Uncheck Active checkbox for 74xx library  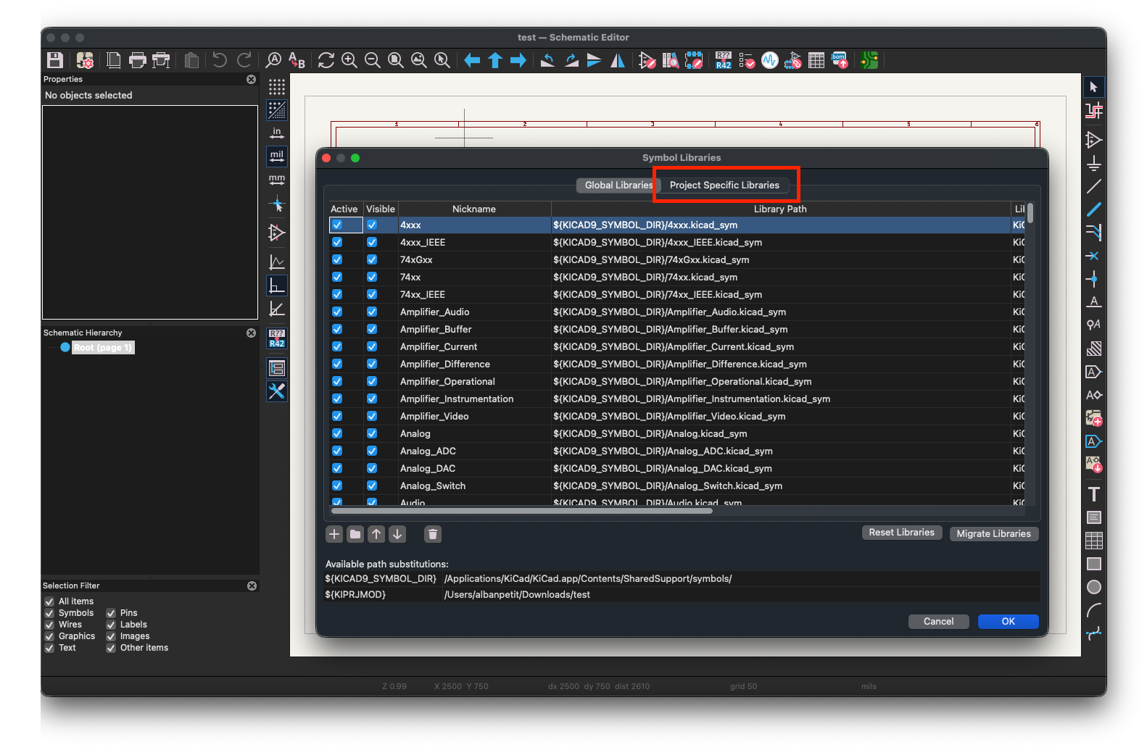pyautogui.click(x=337, y=277)
